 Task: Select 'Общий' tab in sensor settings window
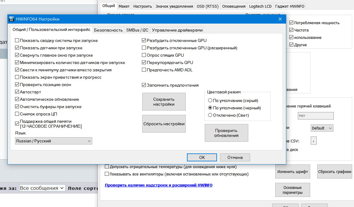coord(108,6)
